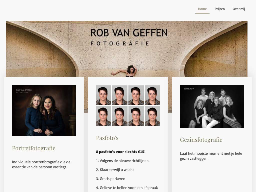Screen dimensions: 256x192
Task: Open the Over mij page
Action: pos(239,9)
